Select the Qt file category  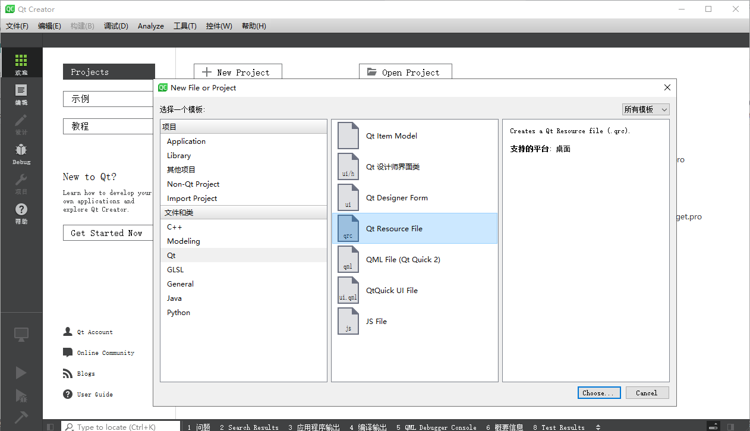244,256
